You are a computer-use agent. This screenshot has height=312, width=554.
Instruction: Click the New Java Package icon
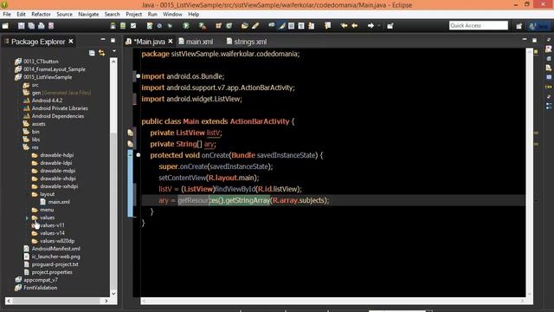pyautogui.click(x=219, y=26)
